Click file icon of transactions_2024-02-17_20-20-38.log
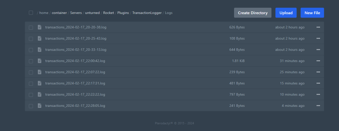Screen dimensions: 339x131 tap(40, 27)
